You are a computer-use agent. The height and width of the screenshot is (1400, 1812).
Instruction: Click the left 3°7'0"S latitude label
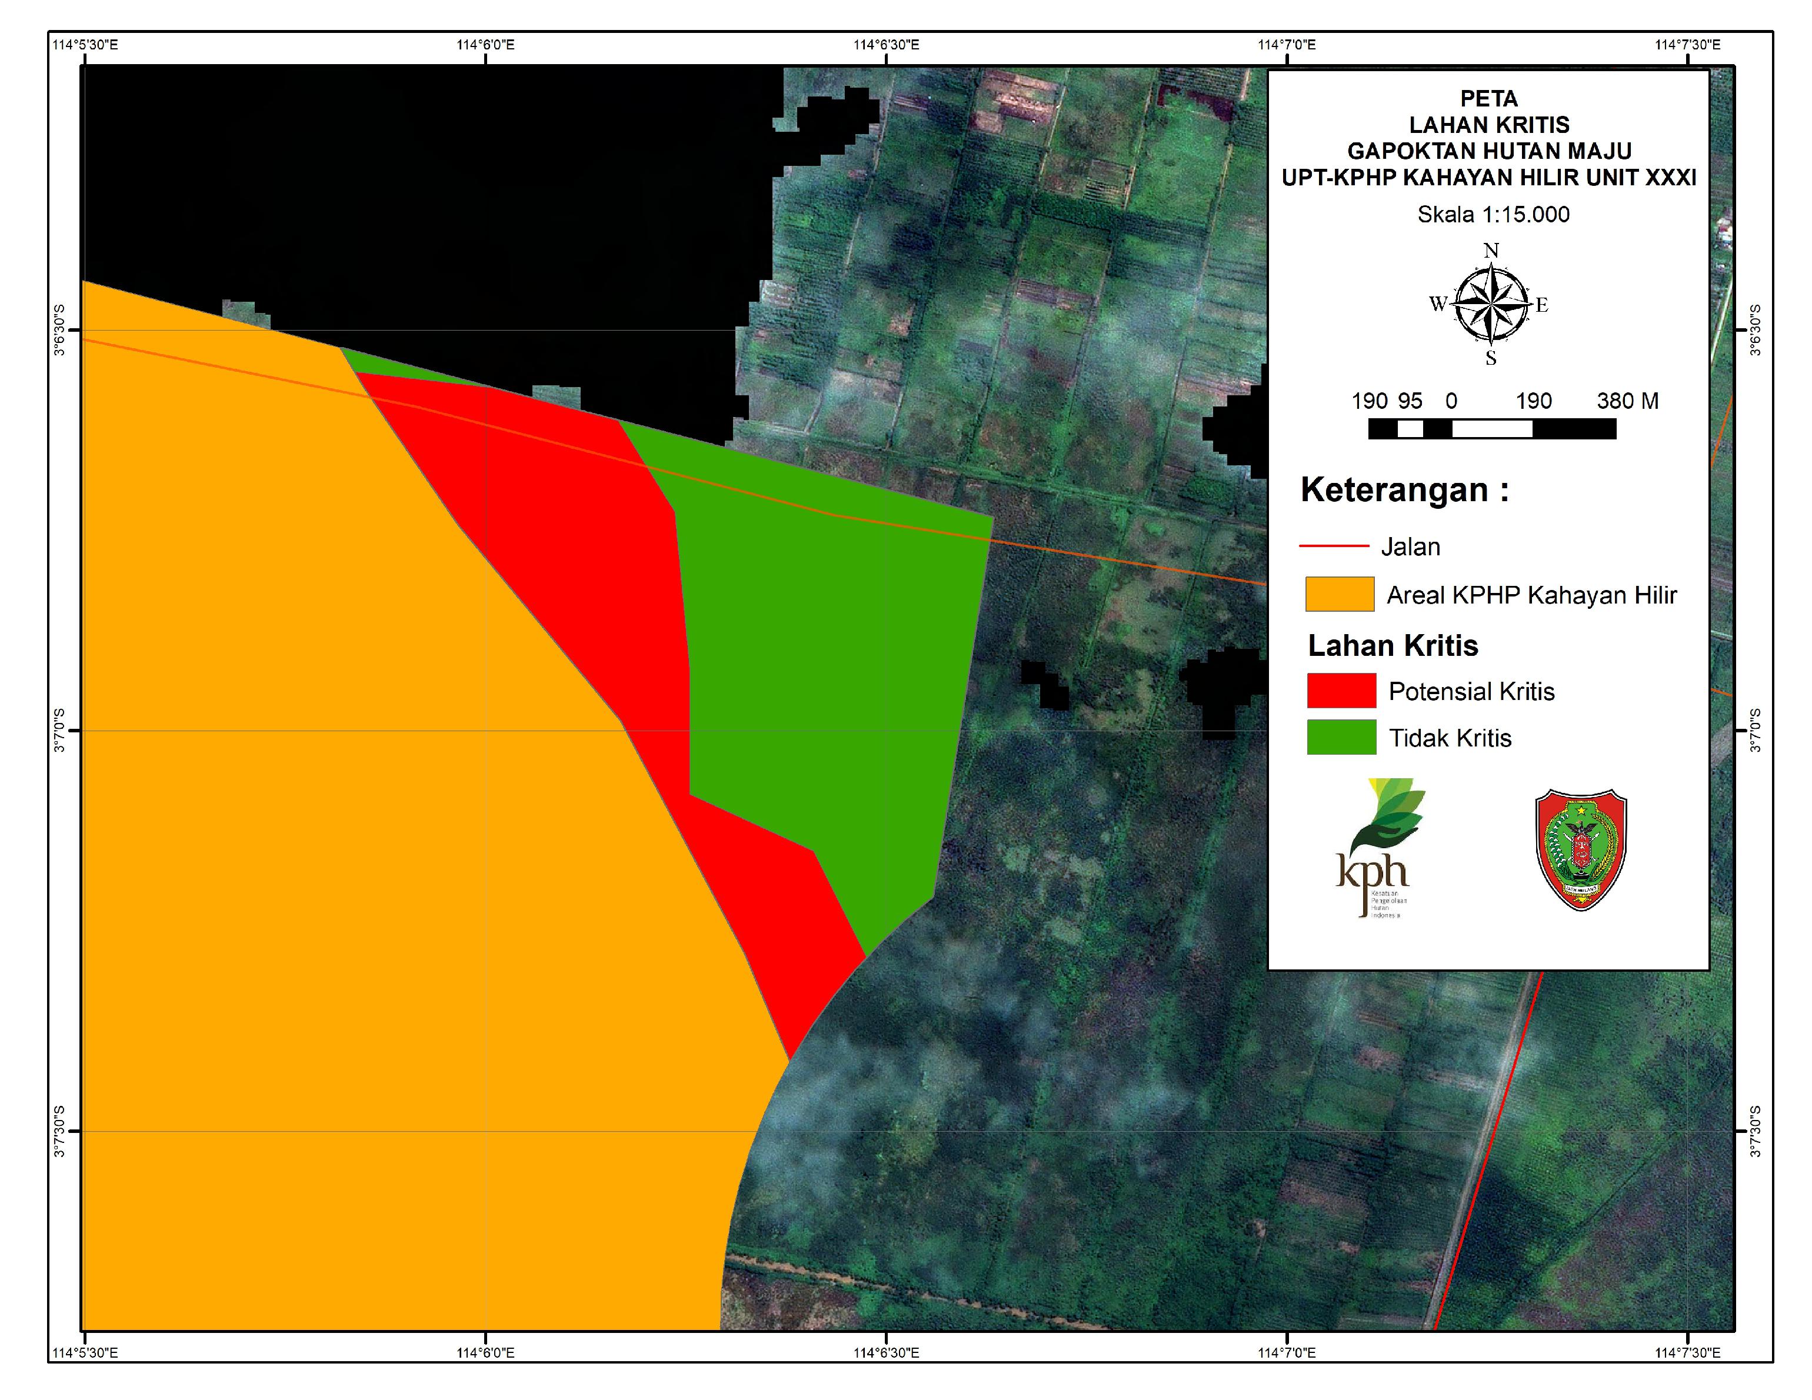pyautogui.click(x=61, y=731)
